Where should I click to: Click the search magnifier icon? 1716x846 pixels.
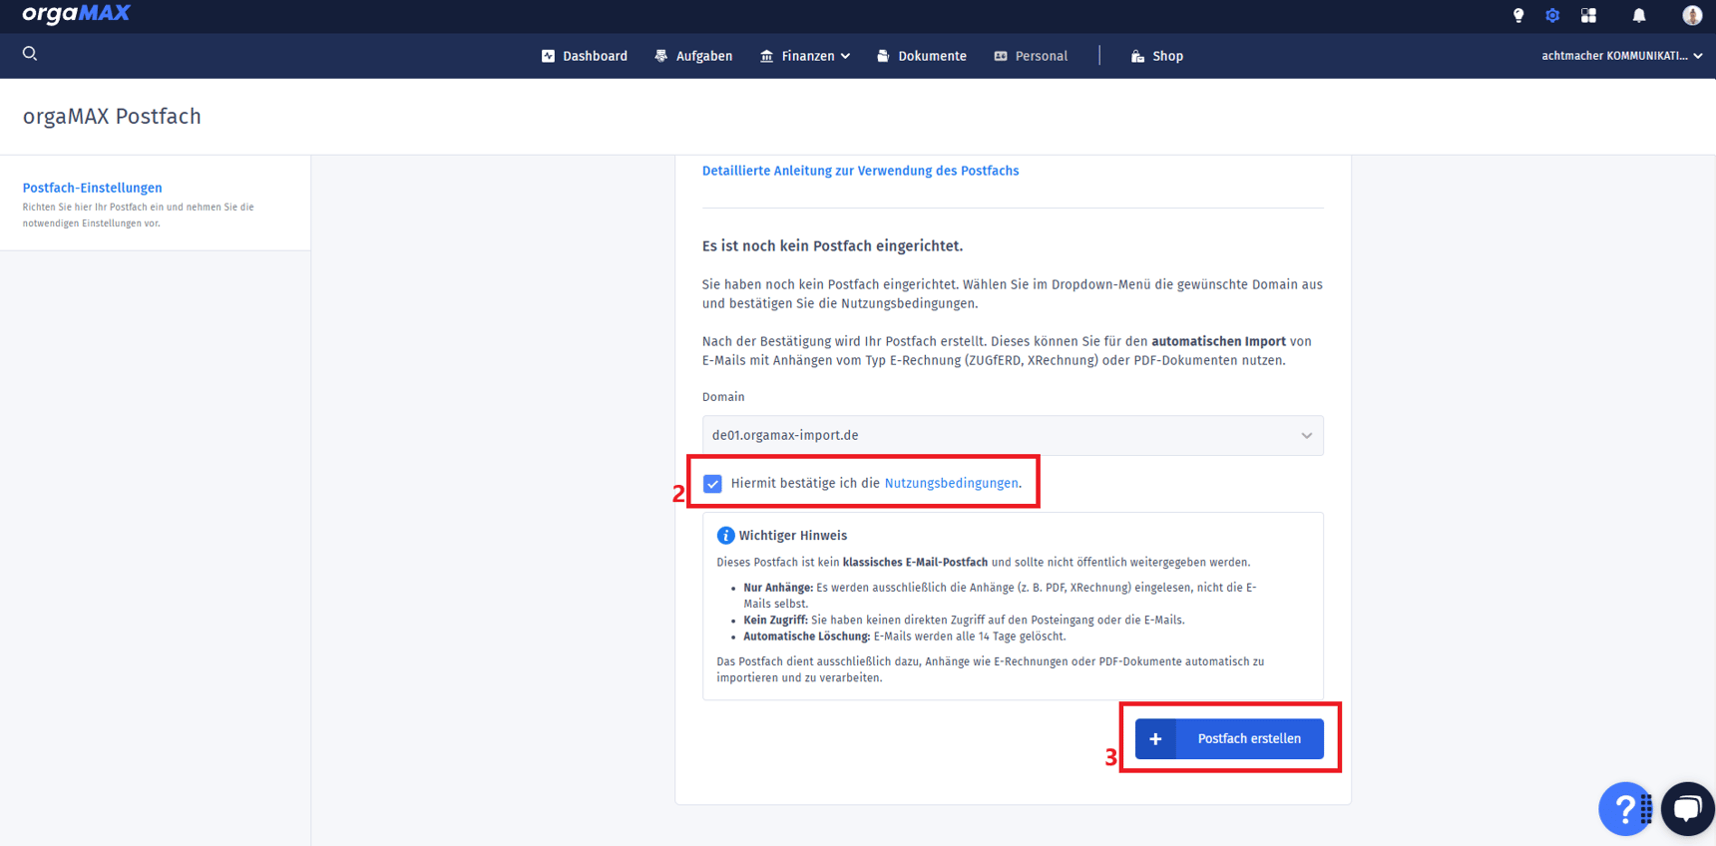[x=30, y=54]
